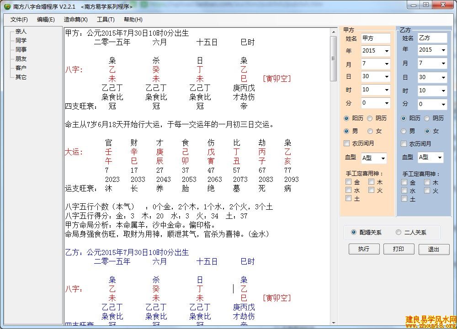Click the 乙方：公元2015年7月30日 heading line
Viewport: 457px width, 329px height.
pyautogui.click(x=127, y=252)
